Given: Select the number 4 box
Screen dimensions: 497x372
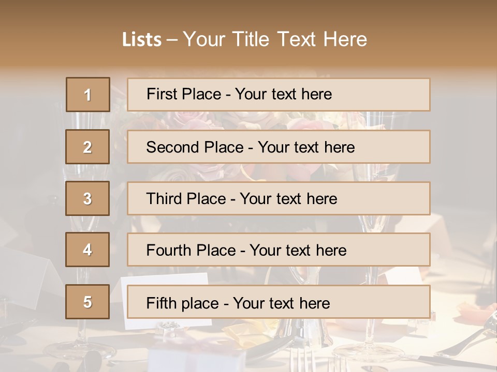Looking at the screenshot, I should point(87,250).
